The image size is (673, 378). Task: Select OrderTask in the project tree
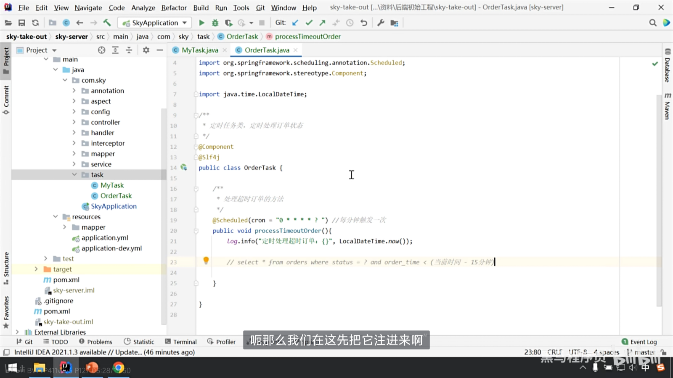pyautogui.click(x=116, y=195)
